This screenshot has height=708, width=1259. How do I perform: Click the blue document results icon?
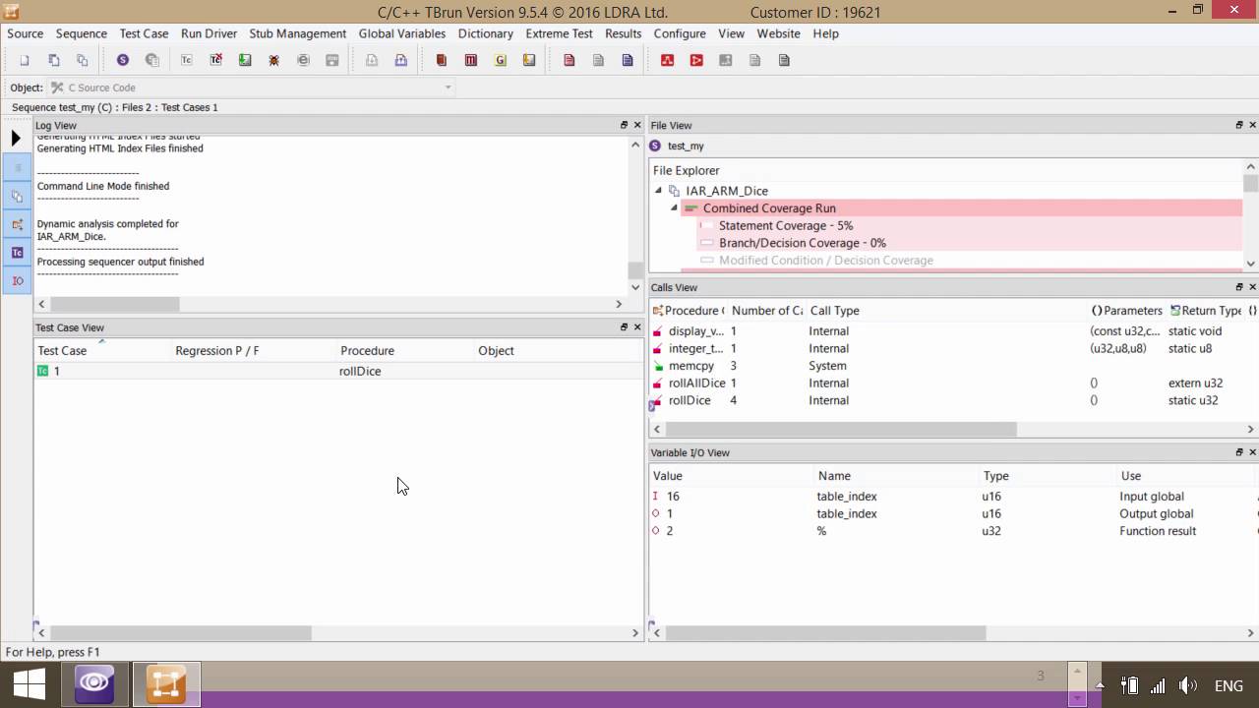tap(628, 60)
